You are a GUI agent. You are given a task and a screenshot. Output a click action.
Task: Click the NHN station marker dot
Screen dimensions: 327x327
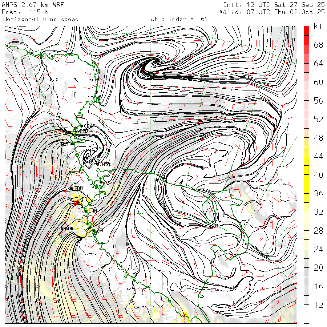click(72, 229)
